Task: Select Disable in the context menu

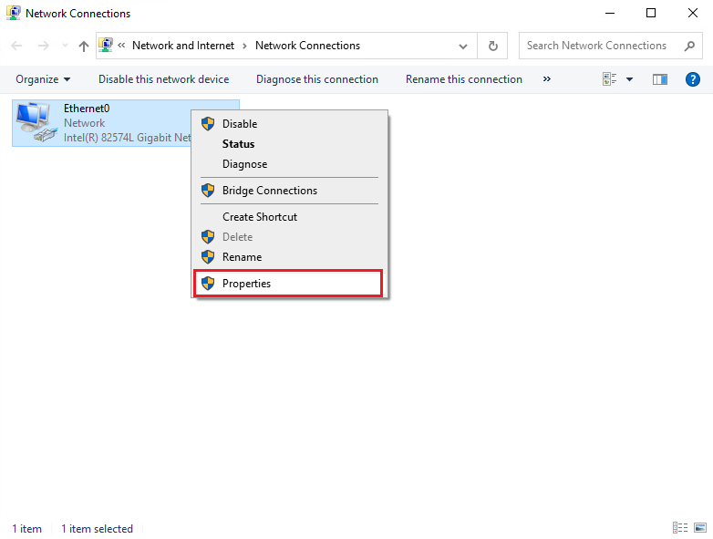Action: (x=240, y=124)
